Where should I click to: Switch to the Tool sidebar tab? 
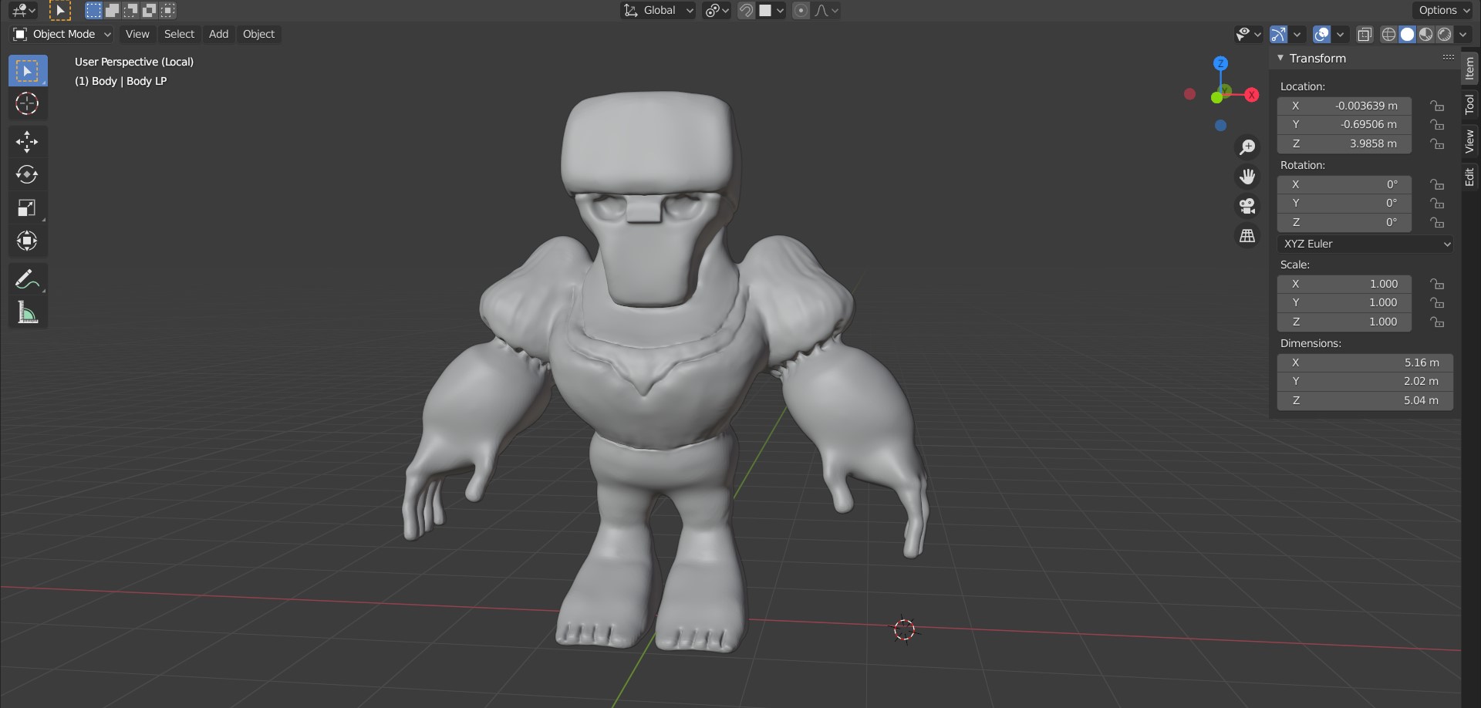point(1469,104)
